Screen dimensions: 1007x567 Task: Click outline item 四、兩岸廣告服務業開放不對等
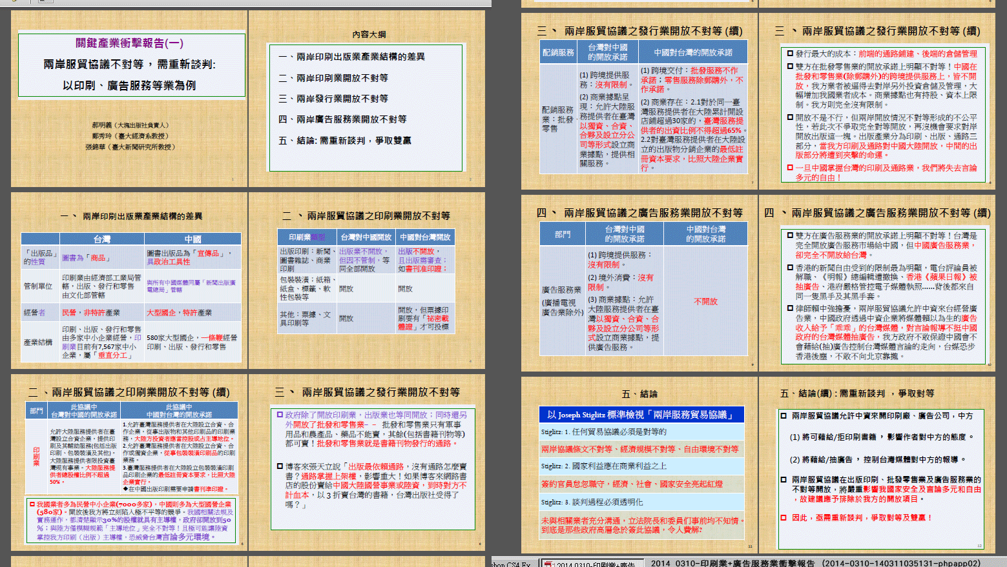(342, 119)
